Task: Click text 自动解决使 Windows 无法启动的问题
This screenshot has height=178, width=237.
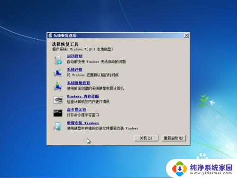Action: 96,62
